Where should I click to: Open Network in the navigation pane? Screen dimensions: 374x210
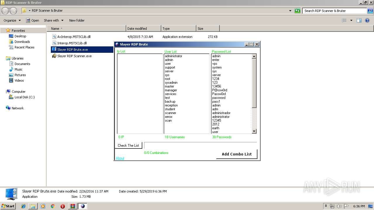(18, 108)
